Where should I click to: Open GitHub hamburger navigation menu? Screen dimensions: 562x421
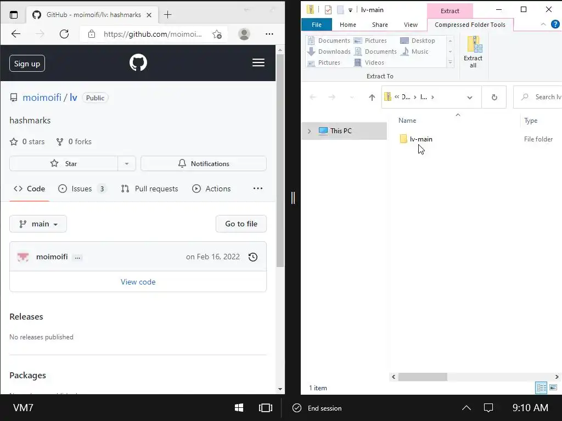(258, 62)
